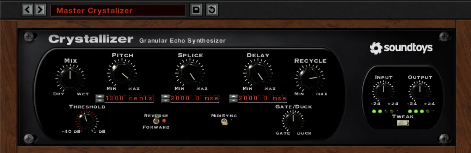Decrease Delay time with the down arrow
The image size is (471, 153).
coord(233,100)
